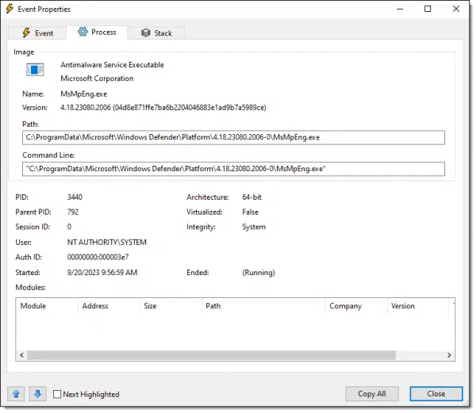Sort modules by Version column header
476x413 pixels.
pyautogui.click(x=418, y=306)
